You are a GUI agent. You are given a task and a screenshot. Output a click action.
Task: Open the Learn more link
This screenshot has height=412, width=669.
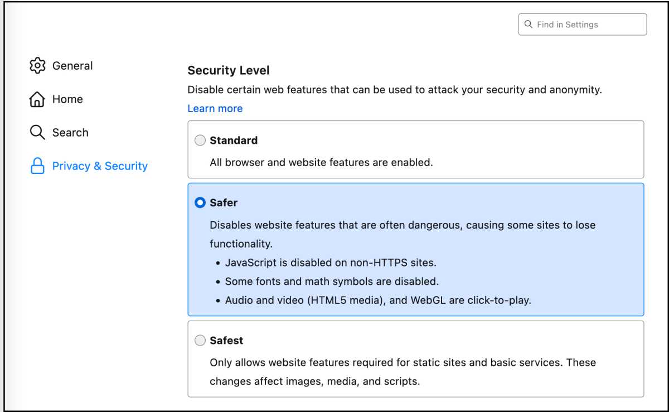(215, 109)
